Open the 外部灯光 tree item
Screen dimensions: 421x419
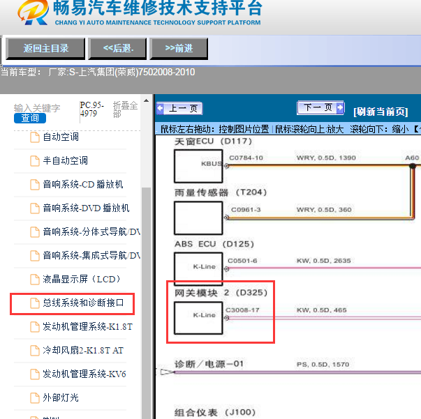(61, 397)
